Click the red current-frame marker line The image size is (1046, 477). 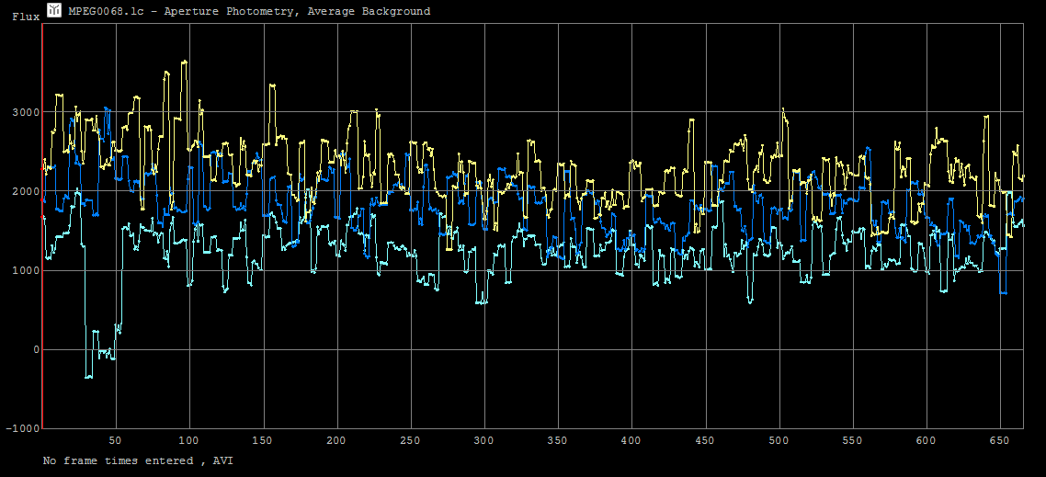(42, 225)
